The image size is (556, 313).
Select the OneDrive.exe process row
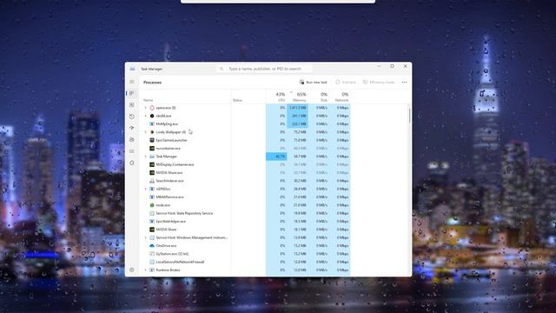click(246, 245)
